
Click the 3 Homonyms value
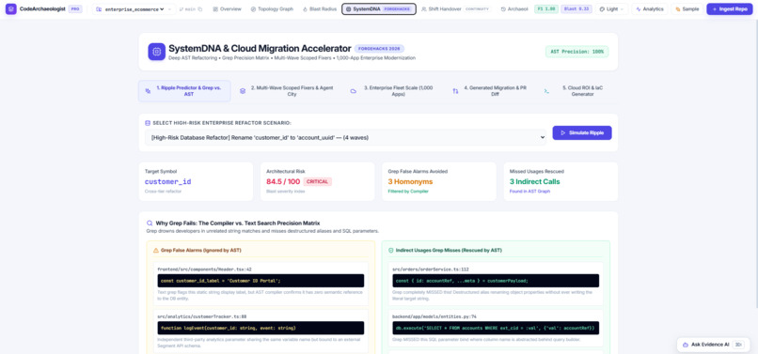pos(410,181)
